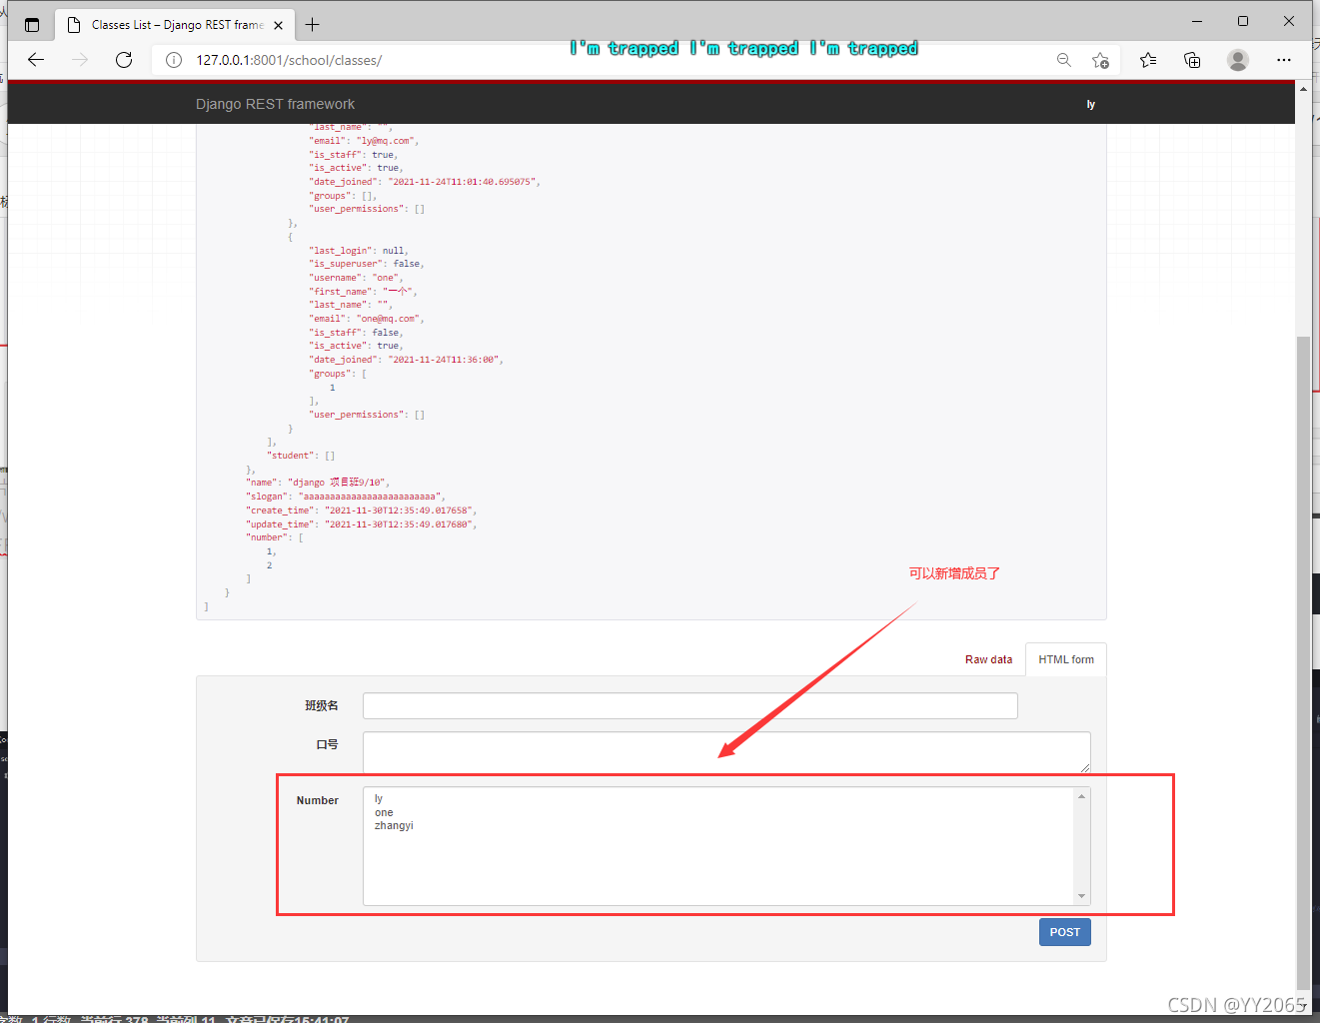Open the collections icon
Screen dimensions: 1320x1023
(1192, 60)
